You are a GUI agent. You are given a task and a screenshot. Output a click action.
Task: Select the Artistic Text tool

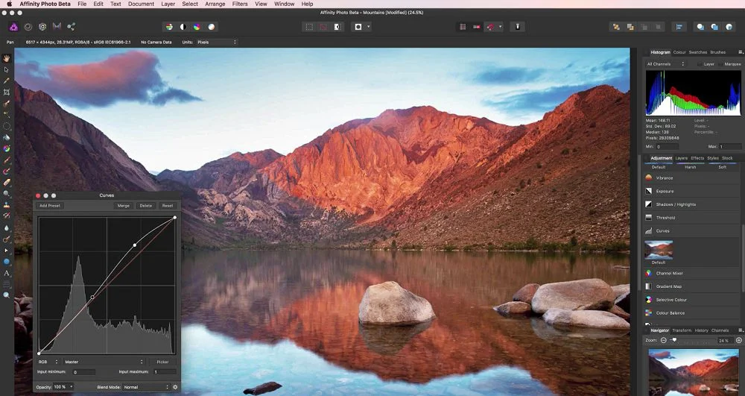click(x=7, y=273)
